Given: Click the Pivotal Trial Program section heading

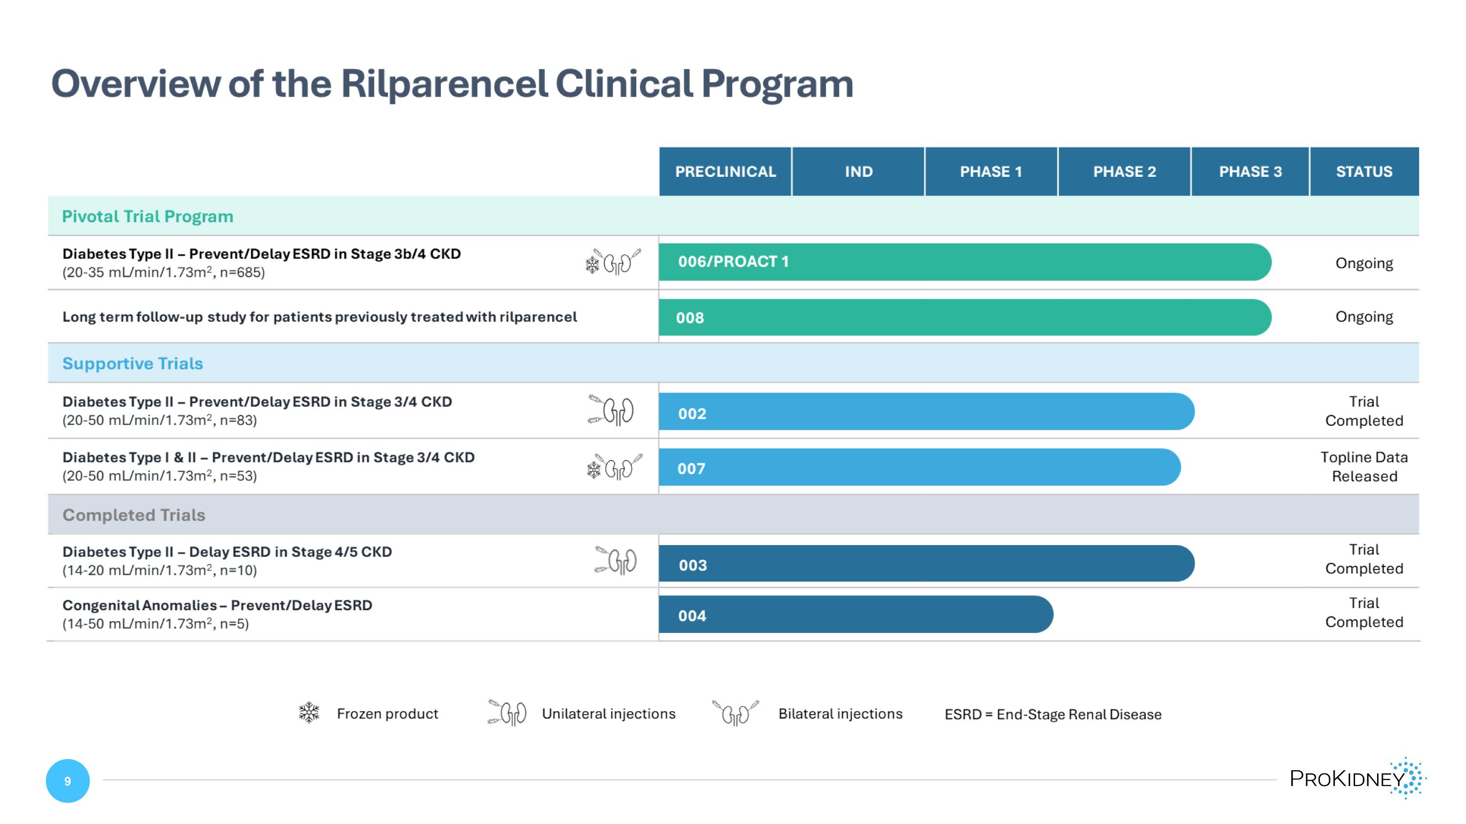Looking at the screenshot, I should click(x=148, y=217).
